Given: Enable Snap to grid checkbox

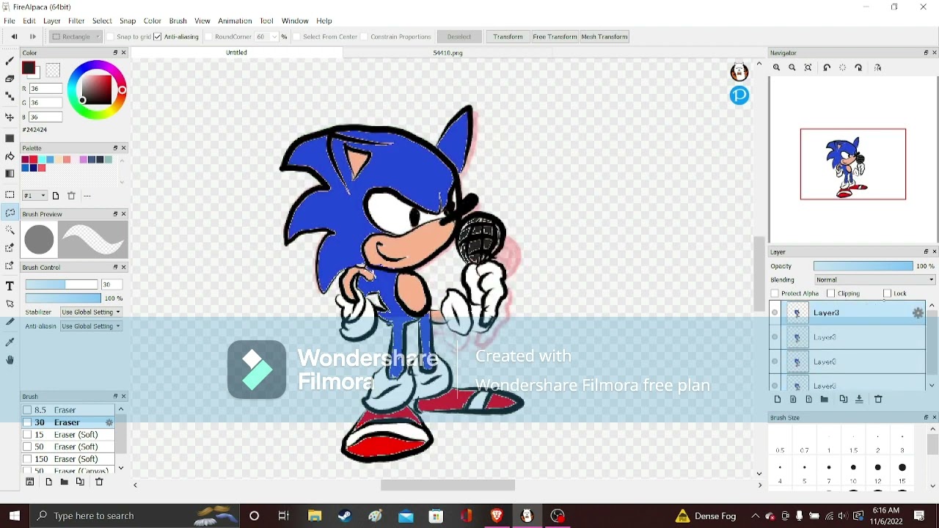Looking at the screenshot, I should [110, 37].
